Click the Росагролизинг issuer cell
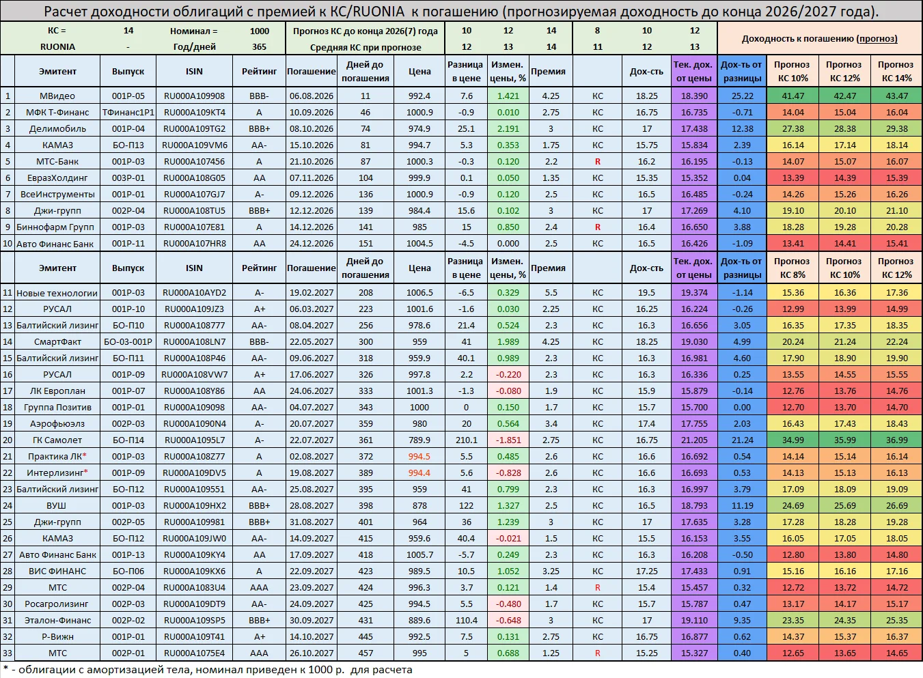The height and width of the screenshot is (678, 923). (x=57, y=604)
